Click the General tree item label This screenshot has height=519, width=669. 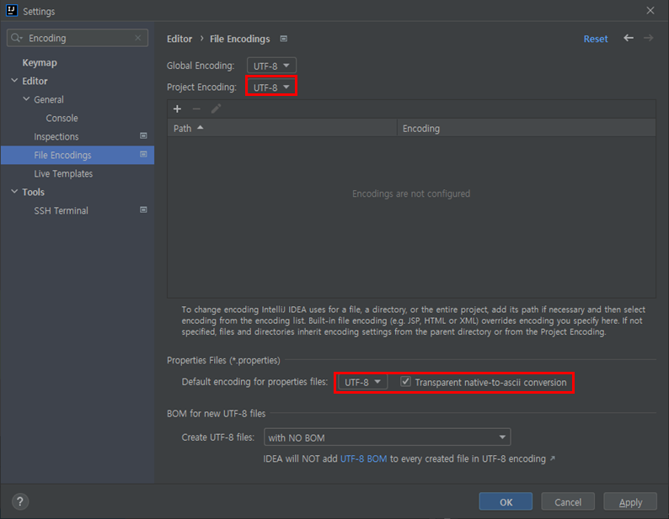click(49, 100)
